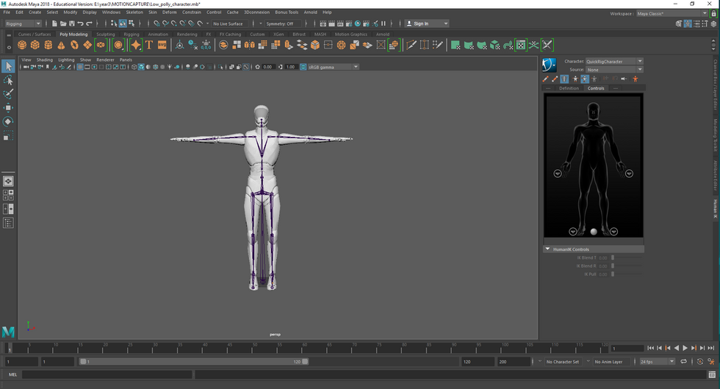The height and width of the screenshot is (389, 720).
Task: Open the HumanIK logo menu button
Action: coord(550,65)
